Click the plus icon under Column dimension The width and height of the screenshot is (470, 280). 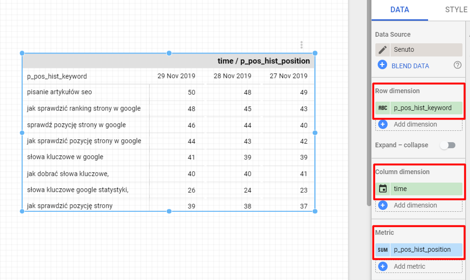(383, 205)
